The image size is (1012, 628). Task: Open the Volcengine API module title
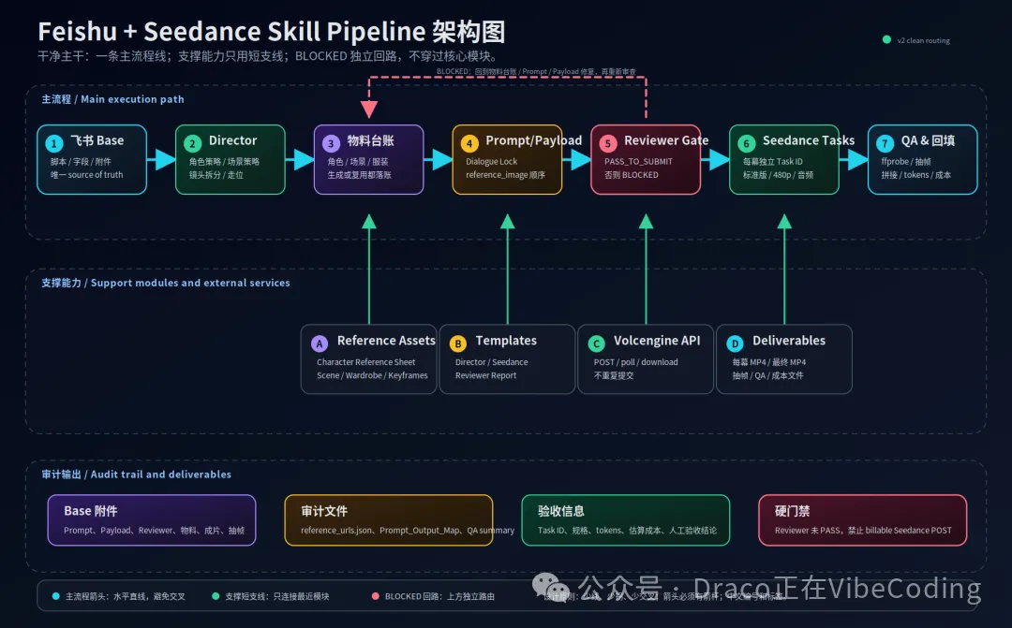[657, 341]
